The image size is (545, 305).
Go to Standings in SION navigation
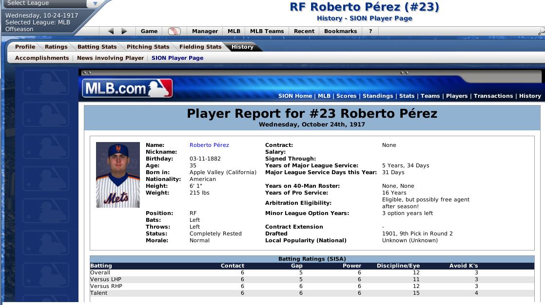[378, 96]
